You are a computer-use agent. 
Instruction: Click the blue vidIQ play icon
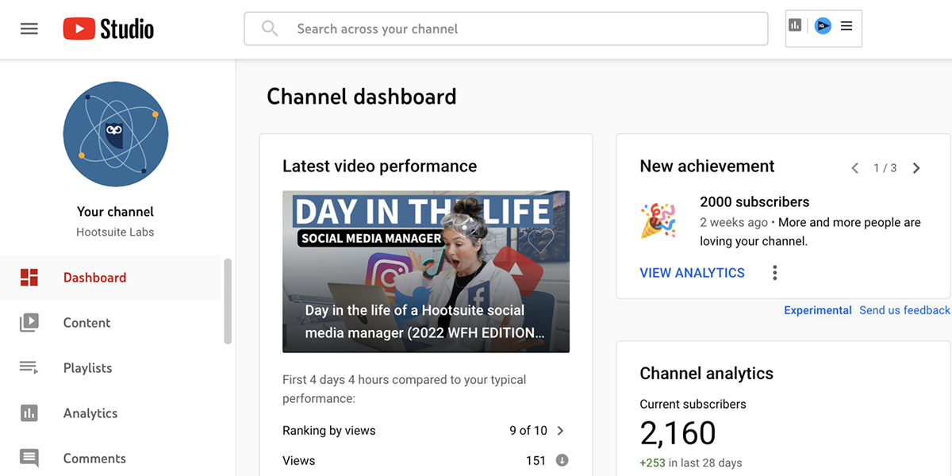point(823,26)
